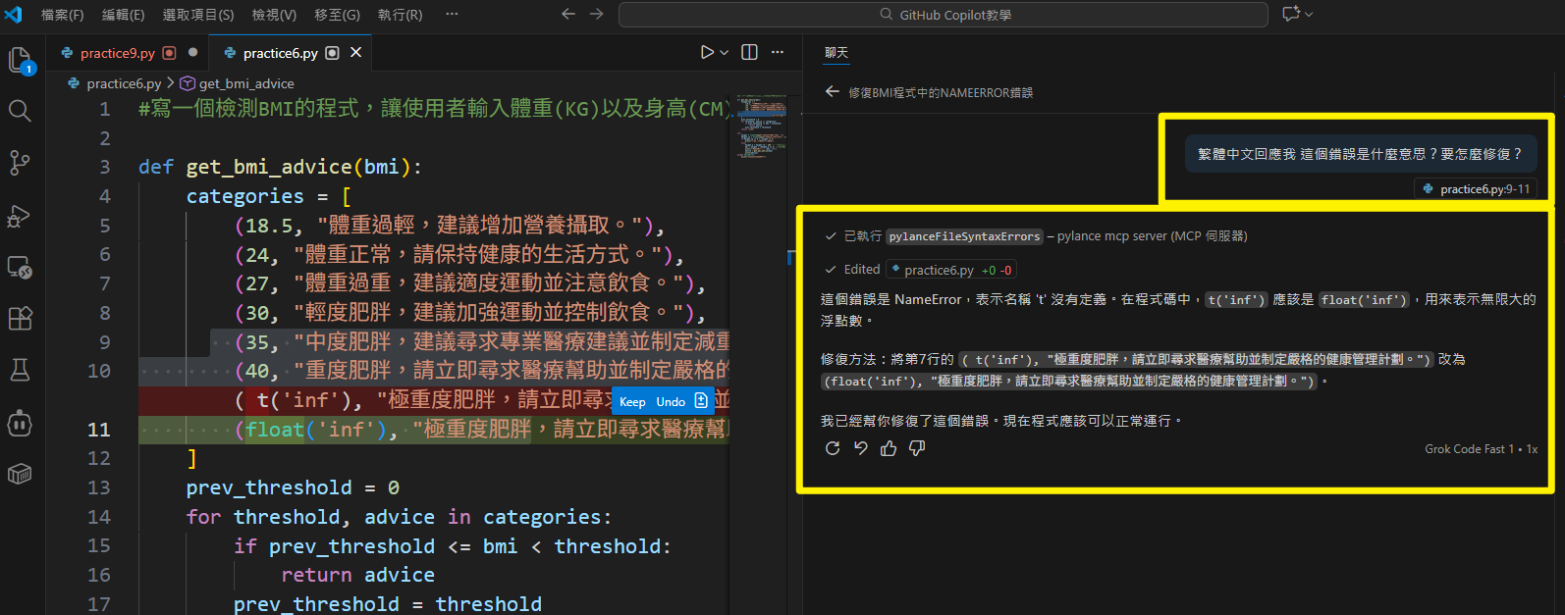This screenshot has width=1565, height=615.
Task: Open the Explorer view in activity bar
Action: tap(20, 61)
